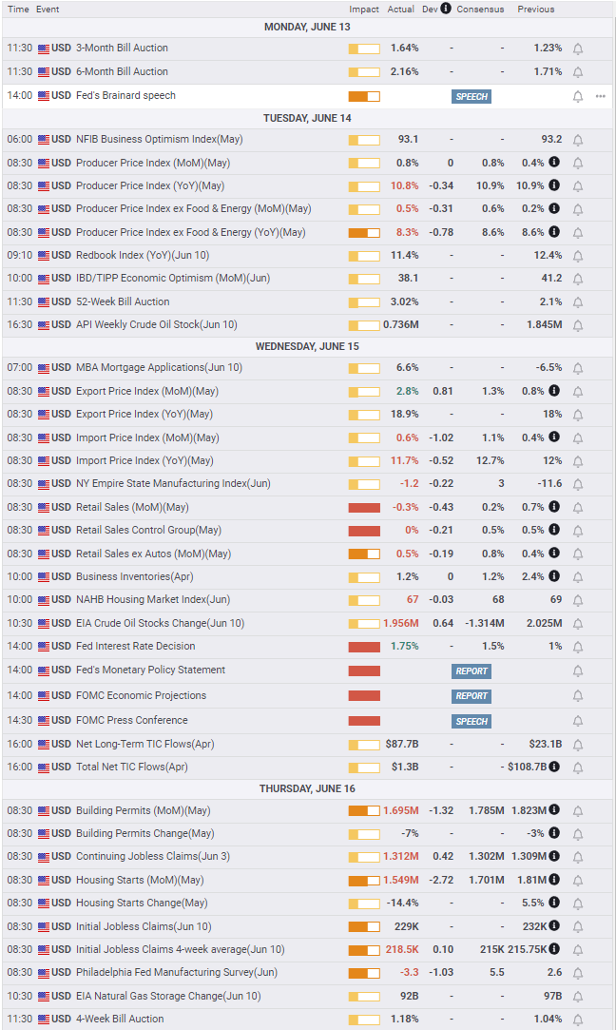Info icon on Business Inventories(Apr) row
Image resolution: width=616 pixels, height=1030 pixels.
pos(554,576)
